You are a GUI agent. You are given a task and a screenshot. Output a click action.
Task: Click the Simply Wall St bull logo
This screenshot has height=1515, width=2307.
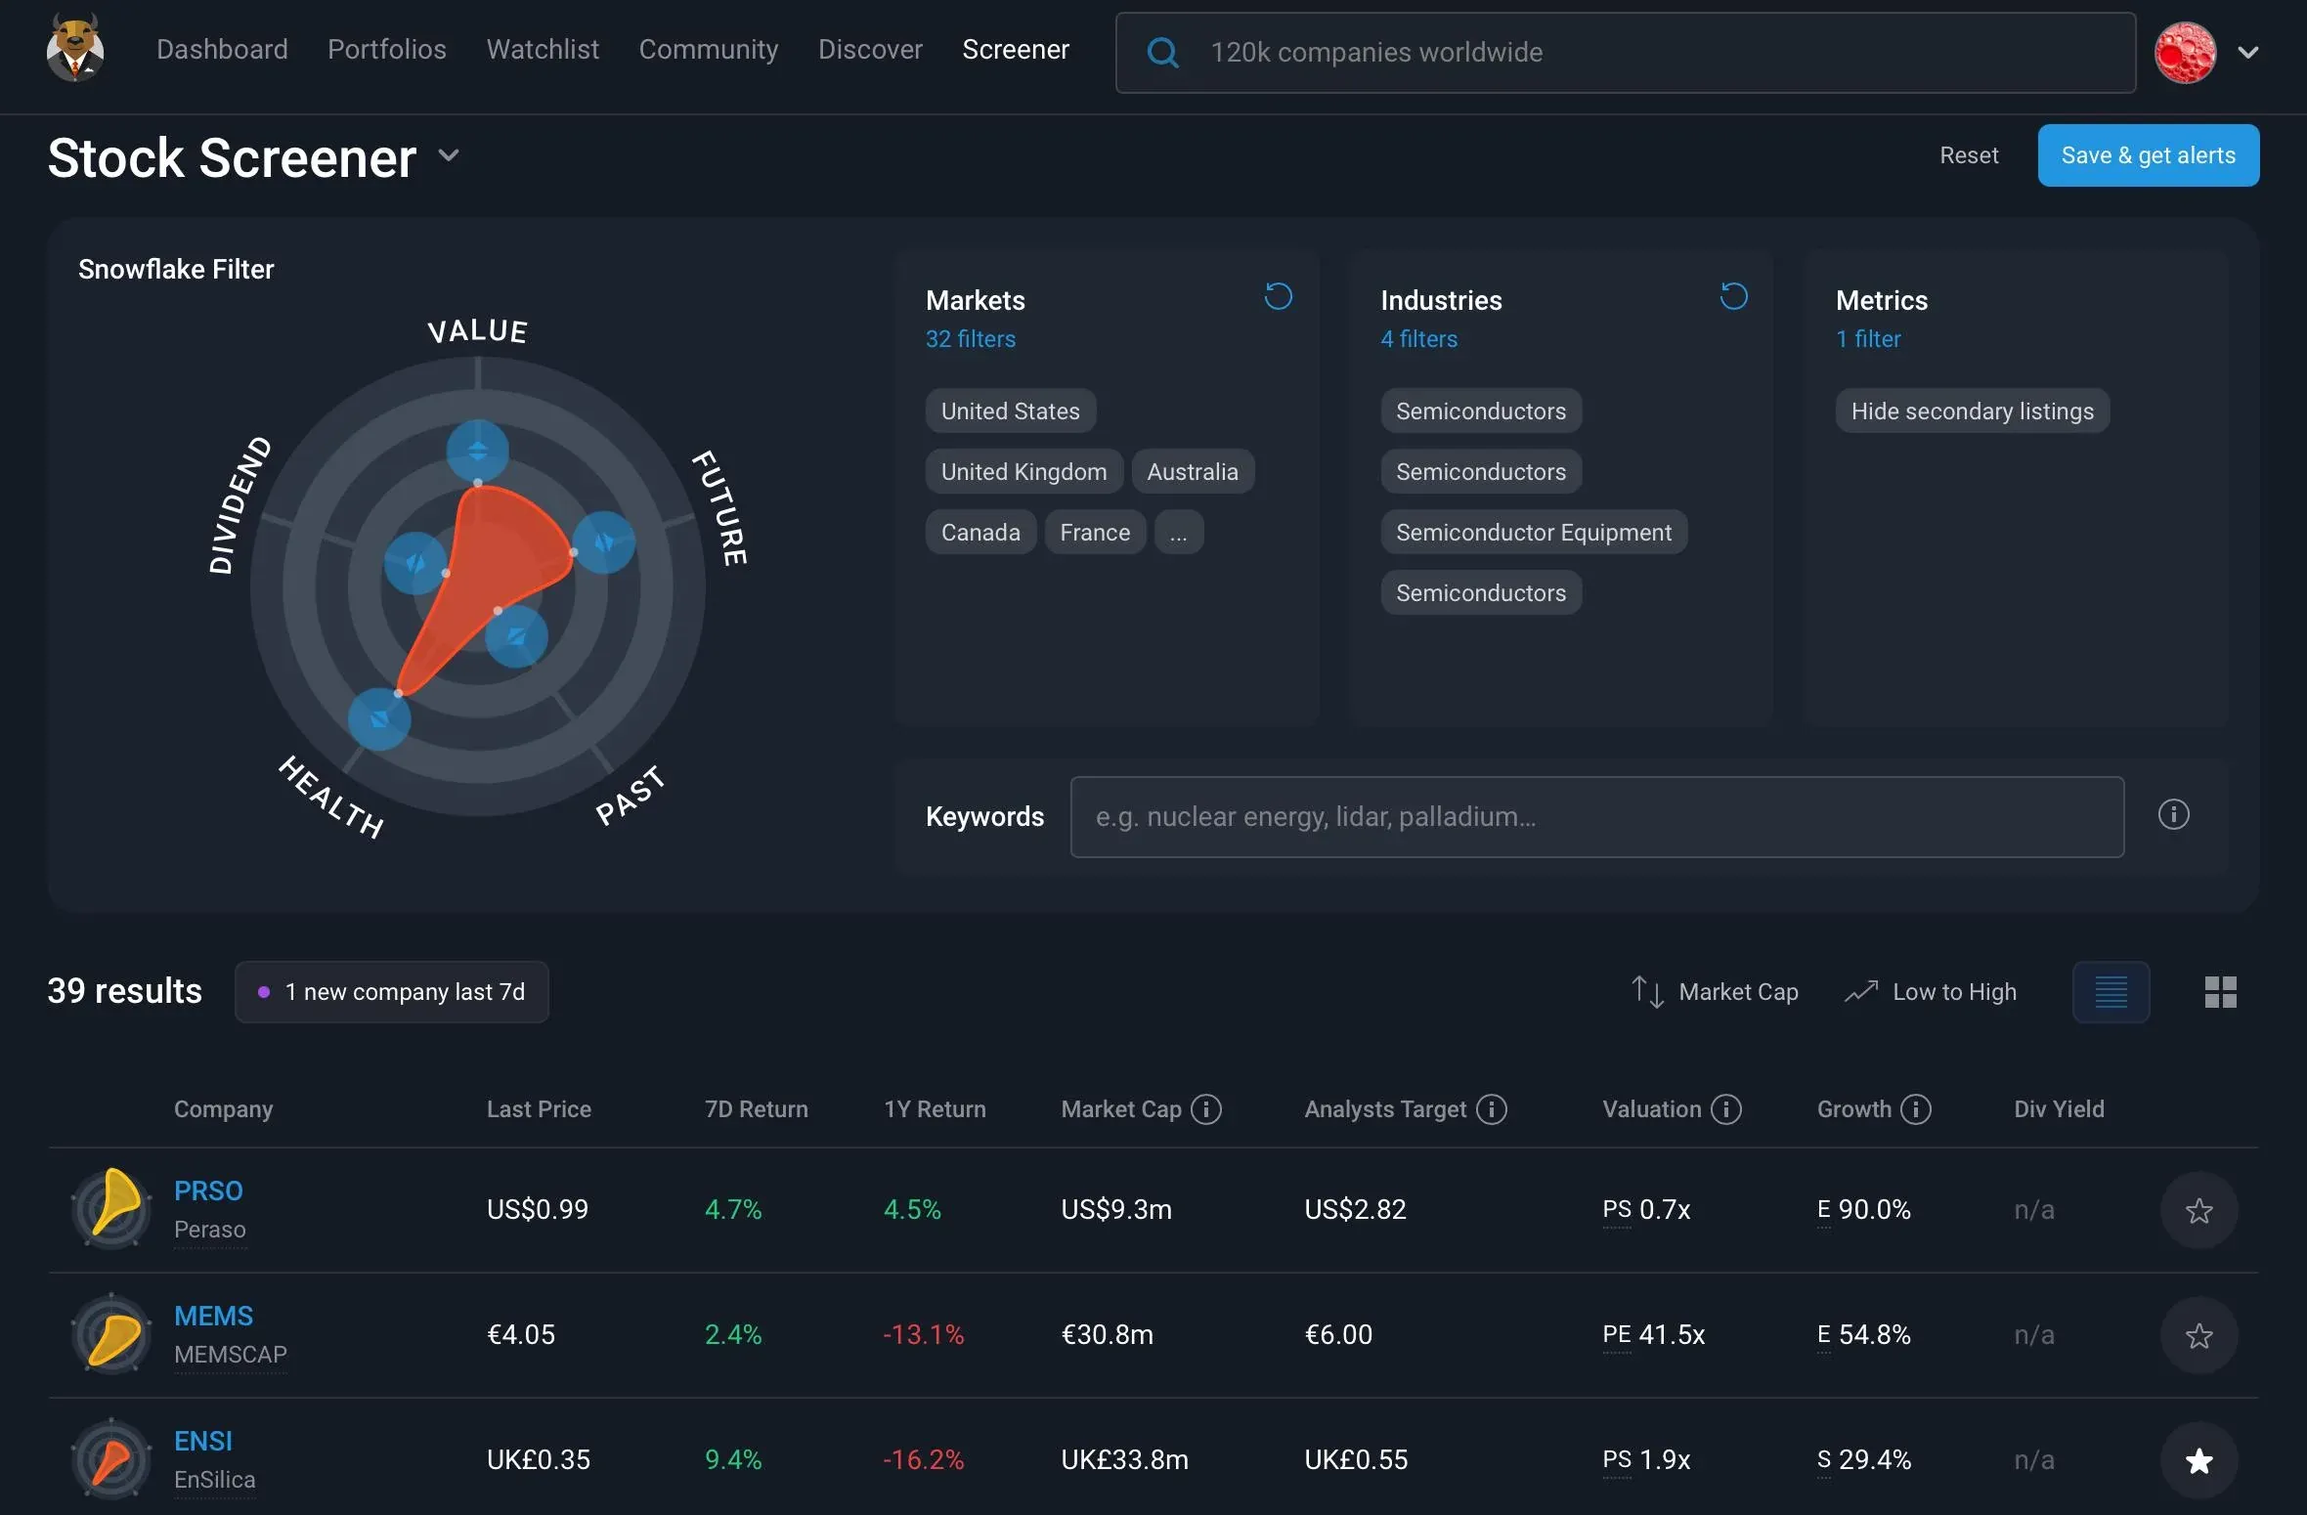click(x=75, y=49)
